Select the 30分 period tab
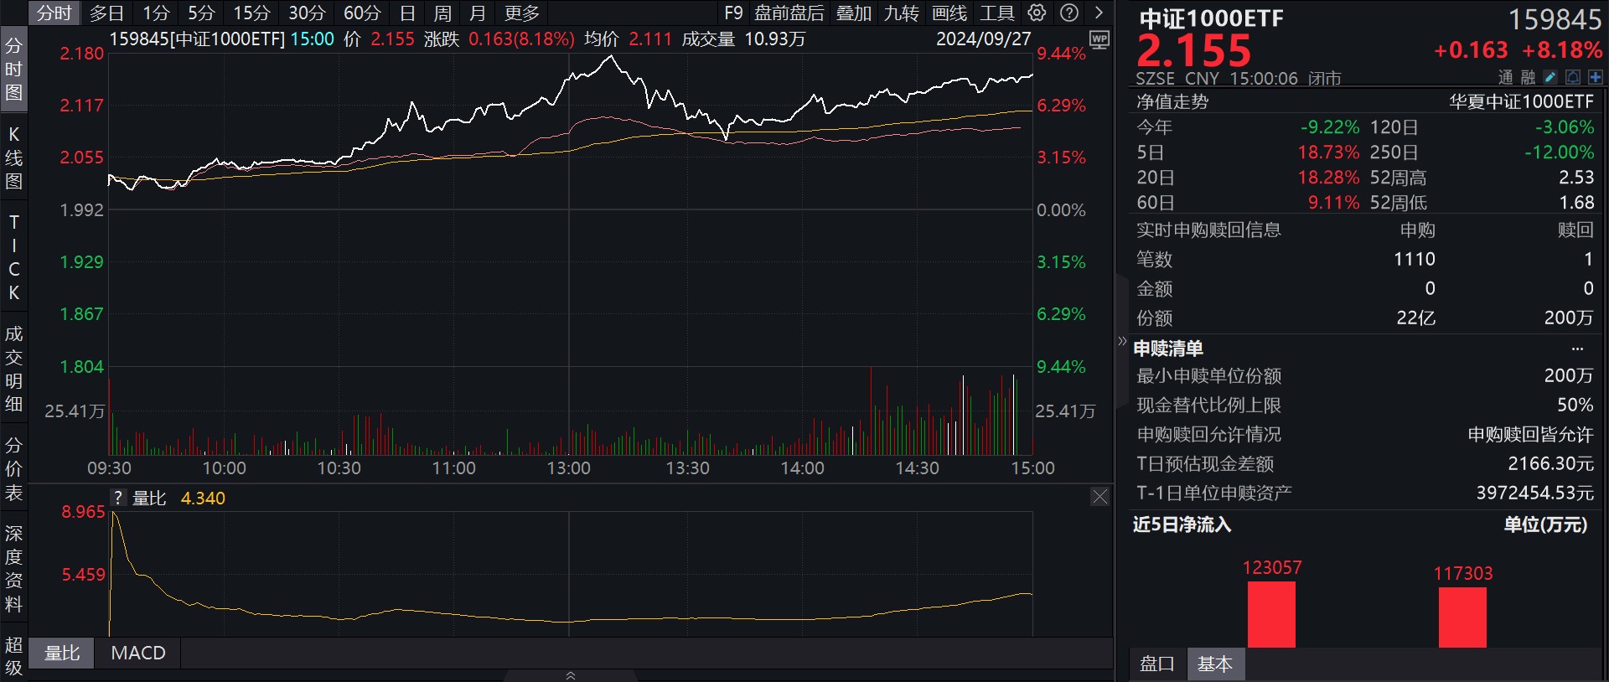 (307, 13)
